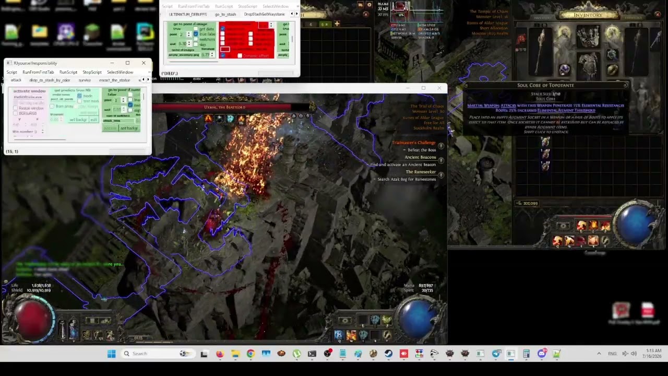Toggle switchers checkbox in top window
Image resolution: width=668 pixels, height=376 pixels.
click(196, 39)
